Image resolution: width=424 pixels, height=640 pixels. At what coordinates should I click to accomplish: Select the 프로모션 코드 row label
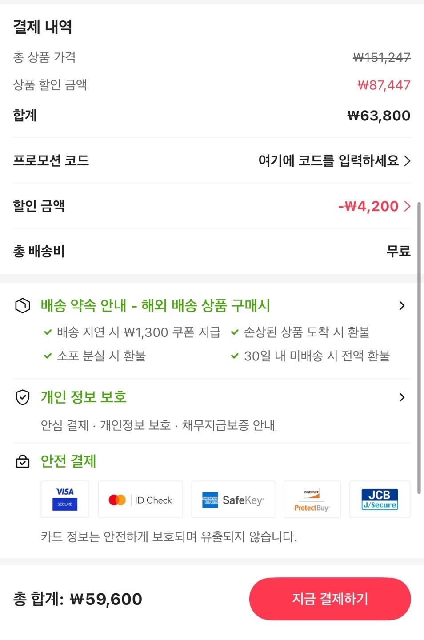[x=51, y=160]
